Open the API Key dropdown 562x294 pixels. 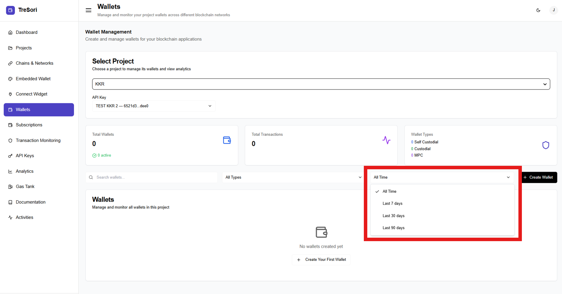click(154, 106)
